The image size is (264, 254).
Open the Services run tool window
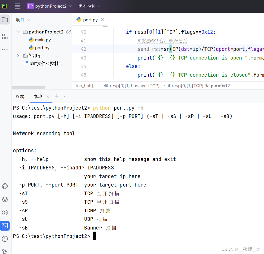tap(5, 213)
